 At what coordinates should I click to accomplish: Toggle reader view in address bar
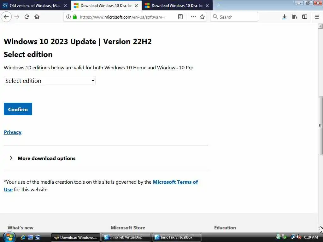tap(180, 17)
